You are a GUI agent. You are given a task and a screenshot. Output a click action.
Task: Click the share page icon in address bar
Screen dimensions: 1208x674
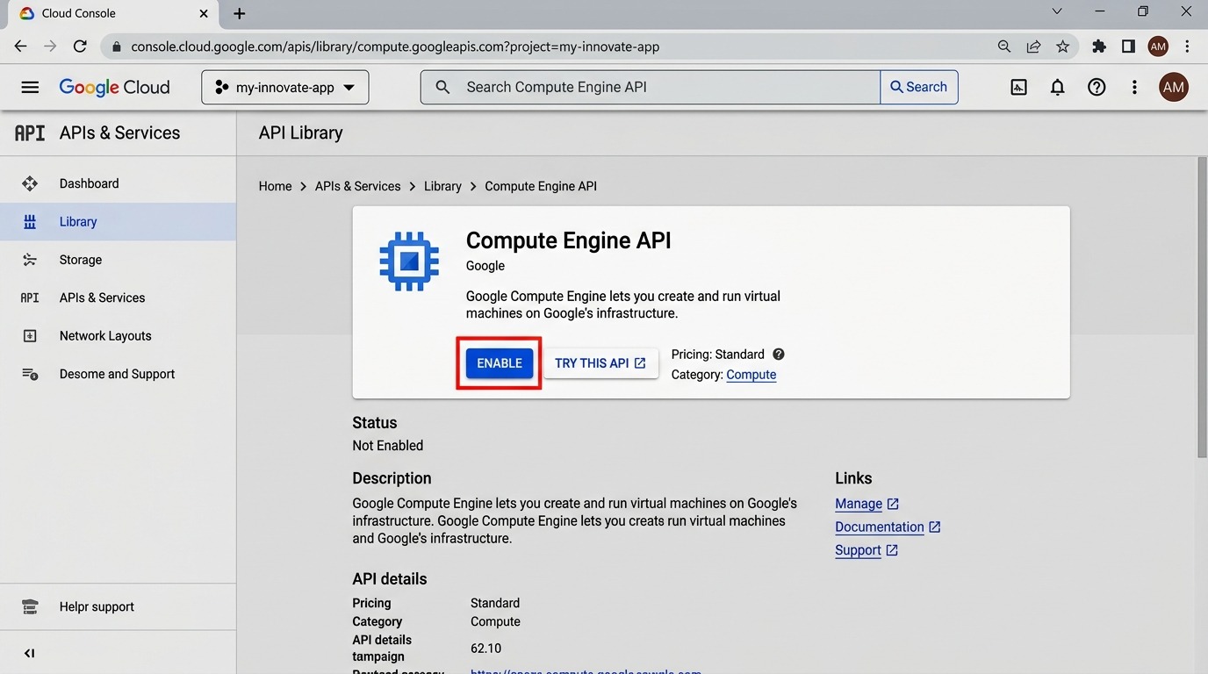1033,47
